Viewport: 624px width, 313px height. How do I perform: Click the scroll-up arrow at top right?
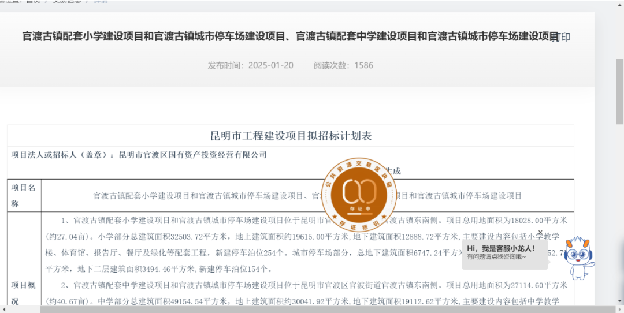(x=619, y=3)
